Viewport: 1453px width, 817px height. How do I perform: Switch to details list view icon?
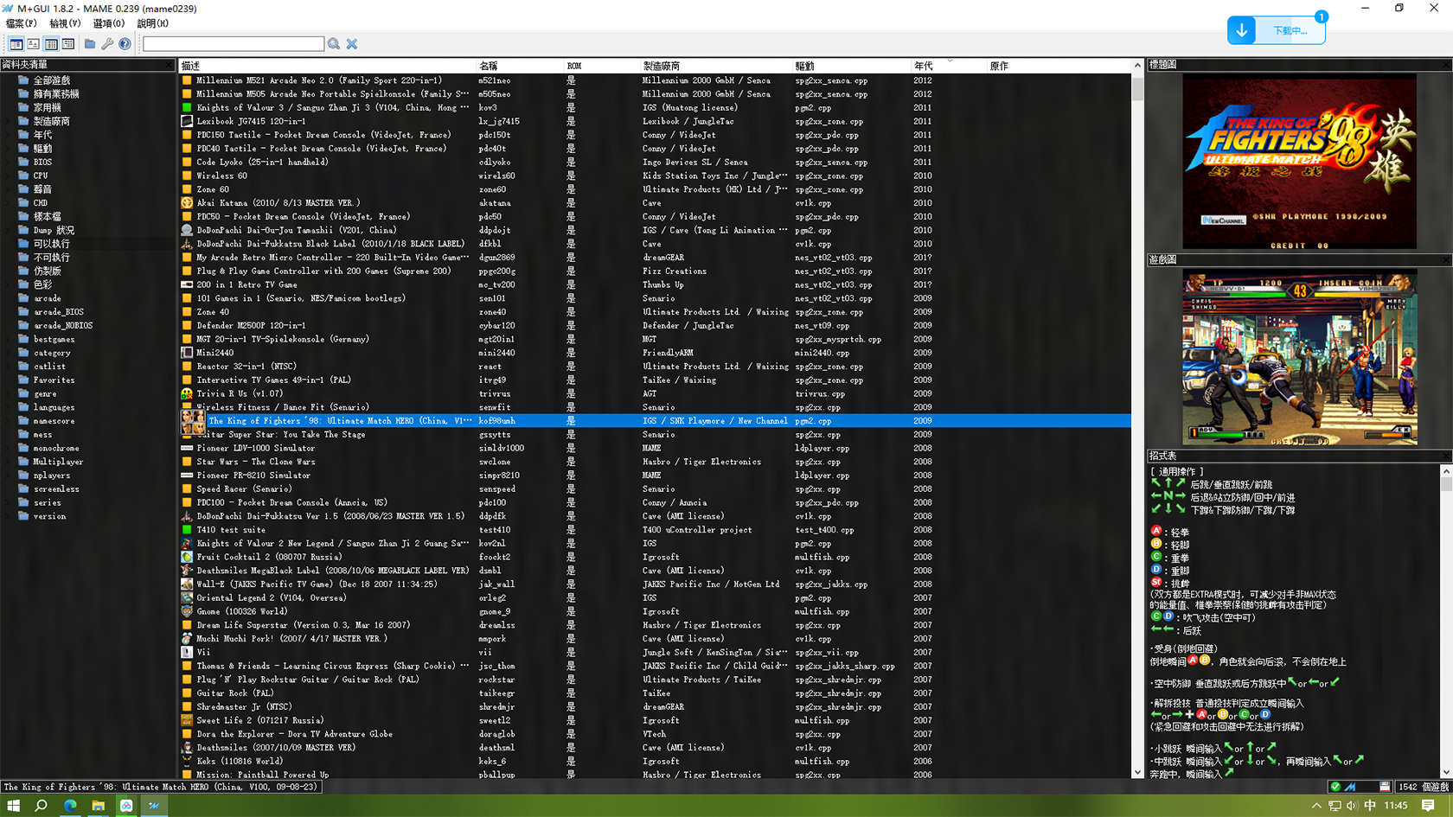coord(51,44)
